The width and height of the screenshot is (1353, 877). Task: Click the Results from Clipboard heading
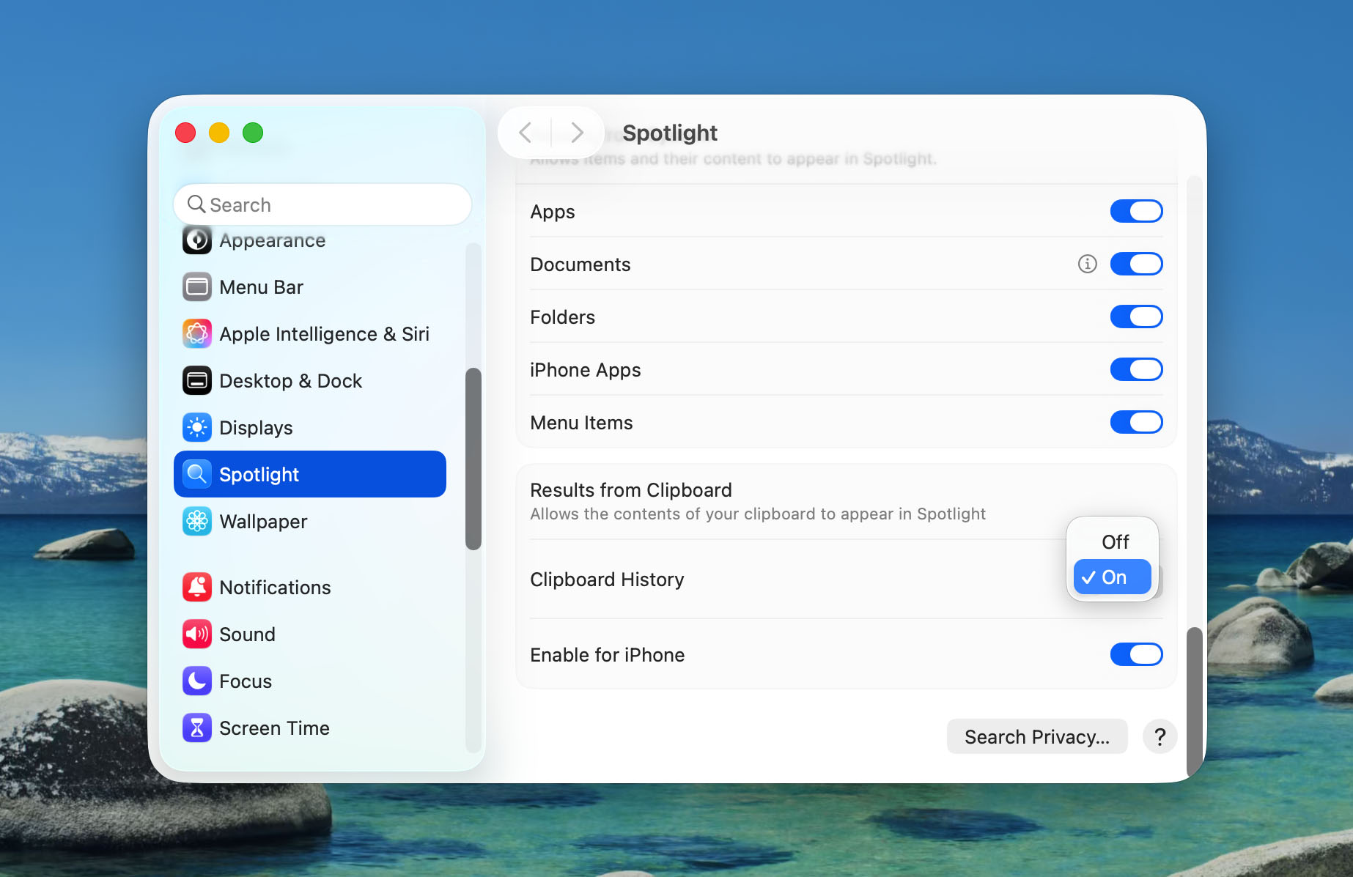point(631,489)
